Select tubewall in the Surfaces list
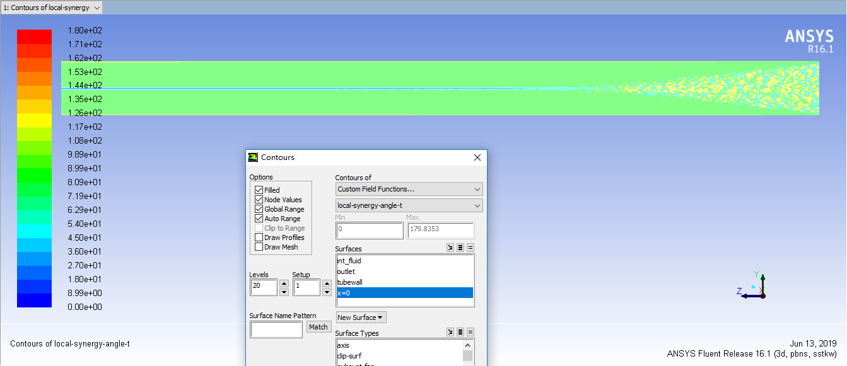This screenshot has height=366, width=847. coord(350,282)
